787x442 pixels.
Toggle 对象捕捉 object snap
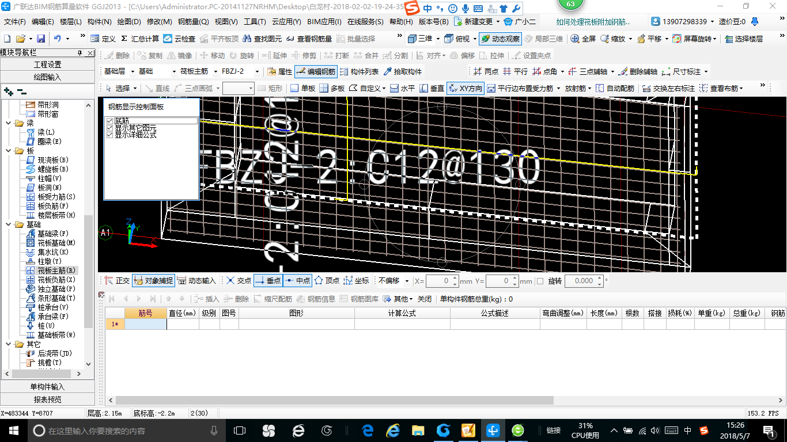pyautogui.click(x=153, y=281)
